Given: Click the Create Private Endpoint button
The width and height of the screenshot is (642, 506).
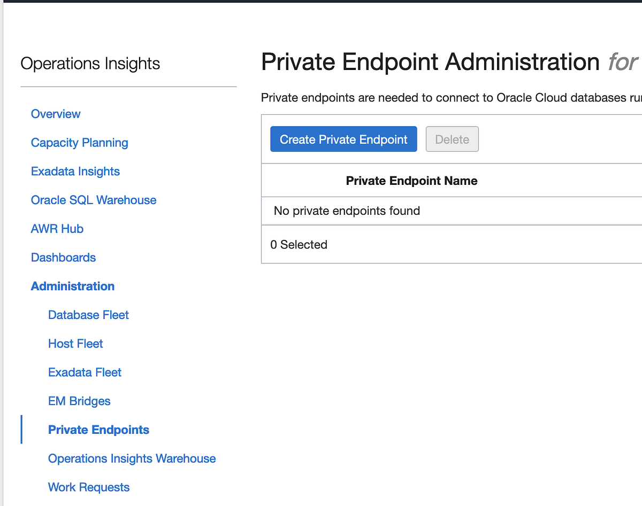Looking at the screenshot, I should 343,139.
